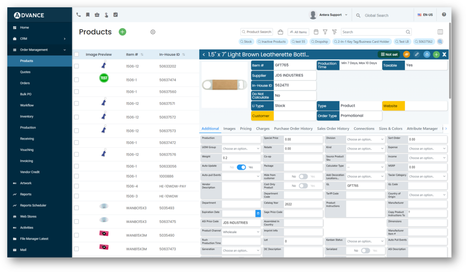Click the column layout icon at top right
This screenshot has width=466, height=272.
[440, 32]
